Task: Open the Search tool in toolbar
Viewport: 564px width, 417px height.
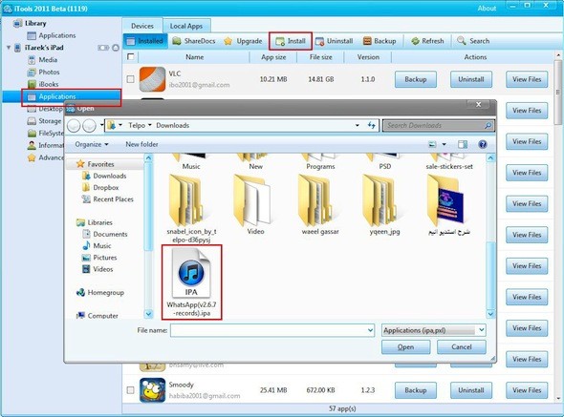Action: (473, 41)
